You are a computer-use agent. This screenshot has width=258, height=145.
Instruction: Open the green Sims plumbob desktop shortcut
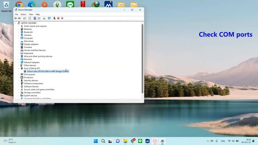pyautogui.click(x=57, y=4)
